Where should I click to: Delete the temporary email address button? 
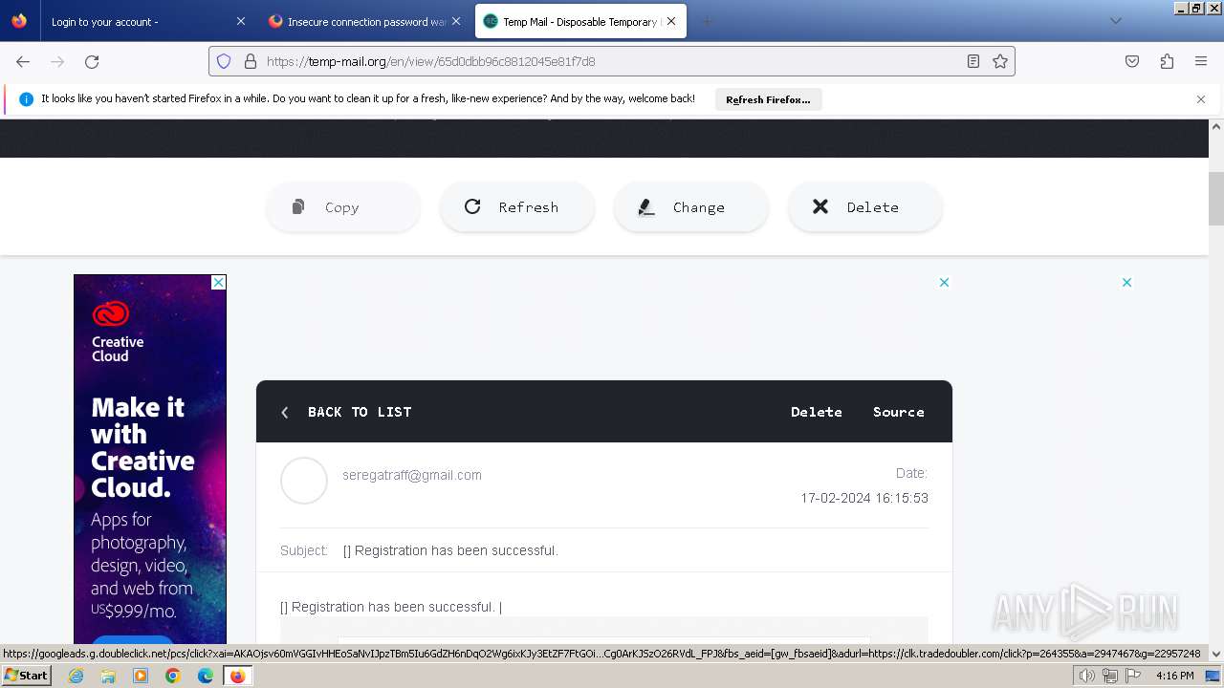click(865, 207)
